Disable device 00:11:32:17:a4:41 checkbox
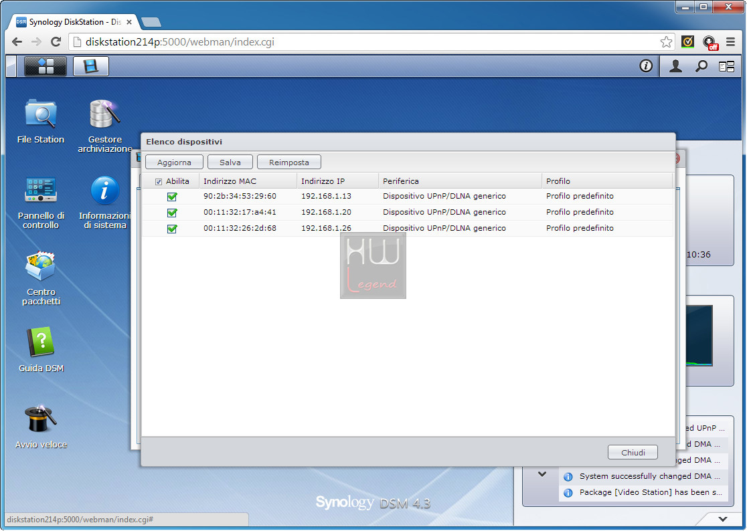The height and width of the screenshot is (531, 747). coord(172,213)
